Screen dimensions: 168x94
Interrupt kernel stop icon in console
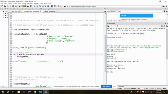pyautogui.click(x=162, y=26)
